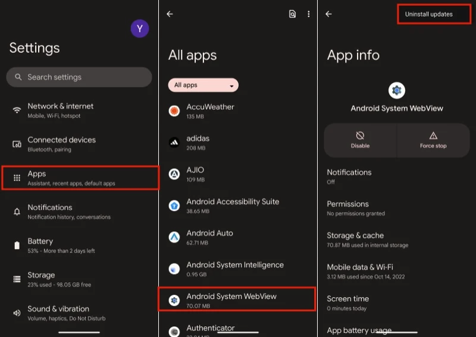Open Mobile data & Wi-Fi usage
Screen dimensions: 476x337
pyautogui.click(x=397, y=271)
